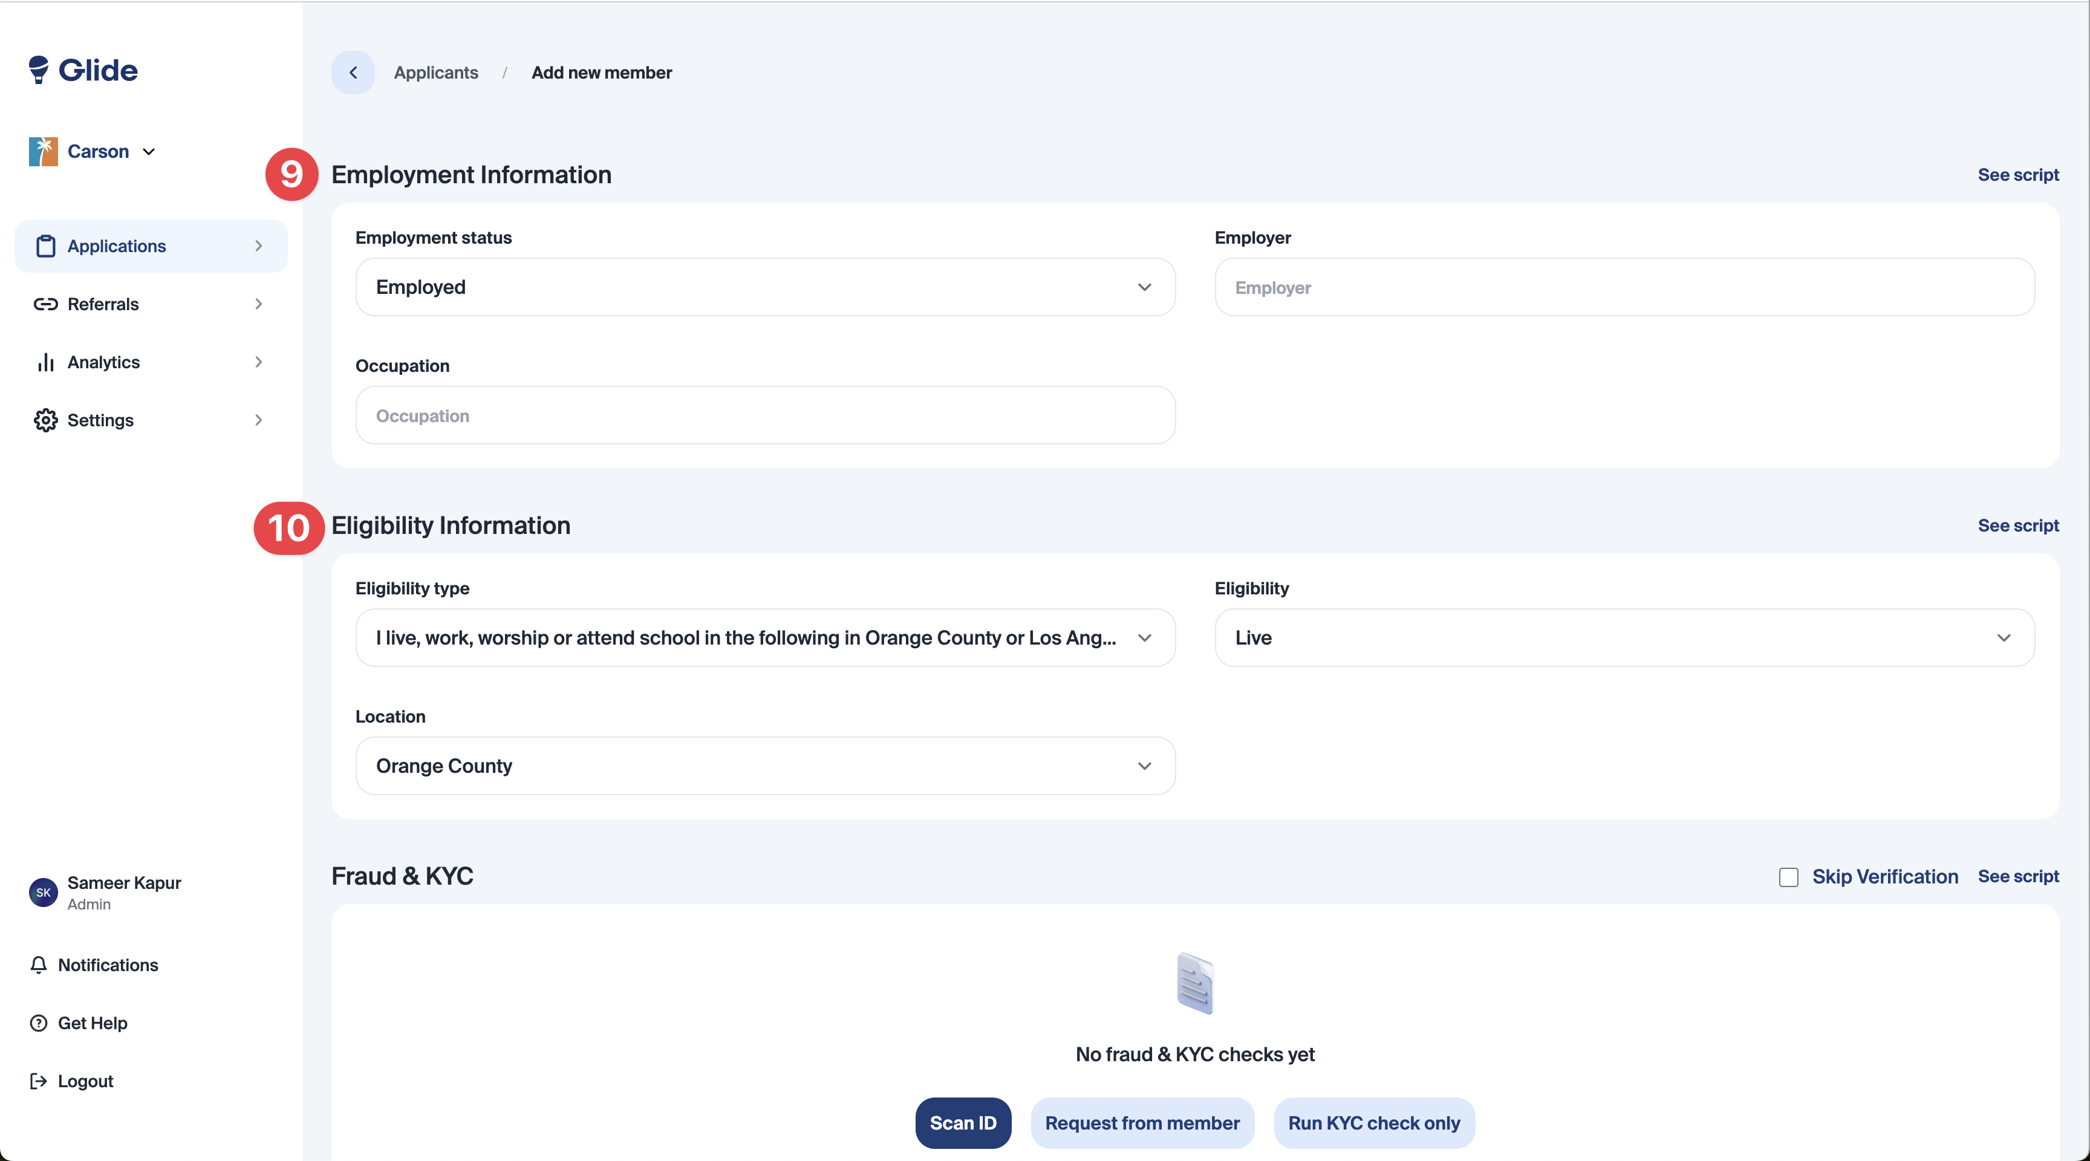The width and height of the screenshot is (2090, 1161).
Task: Enable the Skip Verification checkbox
Action: 1788,877
